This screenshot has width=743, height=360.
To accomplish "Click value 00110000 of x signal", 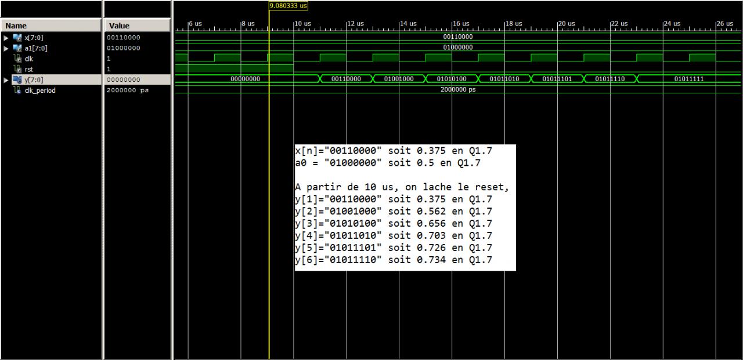I will 124,38.
